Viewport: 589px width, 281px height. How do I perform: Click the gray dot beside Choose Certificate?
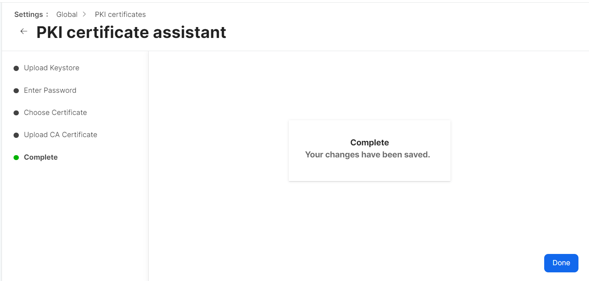point(16,113)
